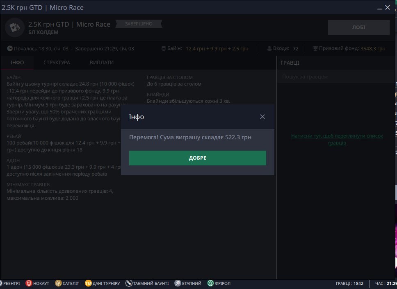
Task: Click the НОКАУТ red mask icon
Action: [x=29, y=283]
